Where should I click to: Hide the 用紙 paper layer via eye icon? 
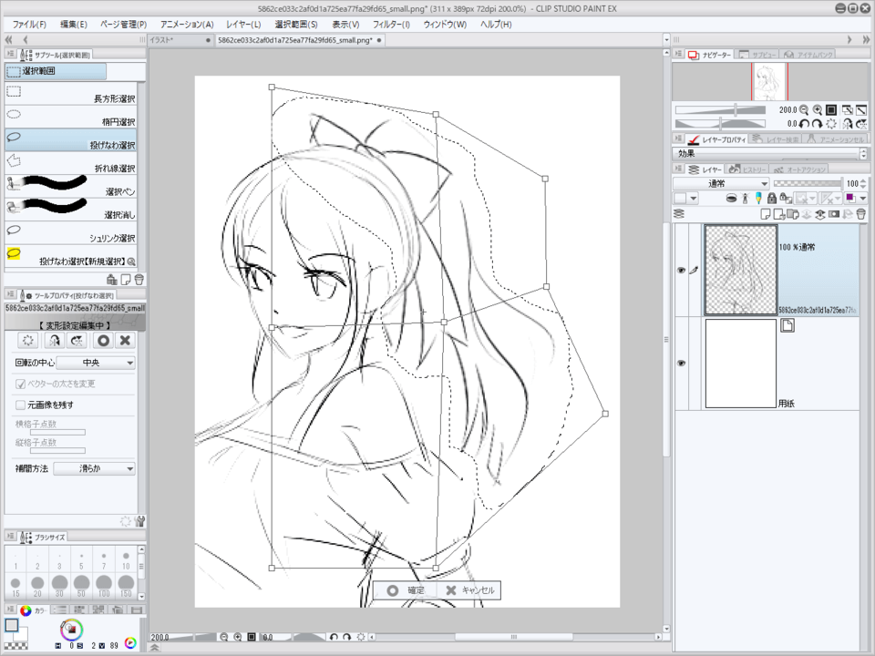[681, 363]
